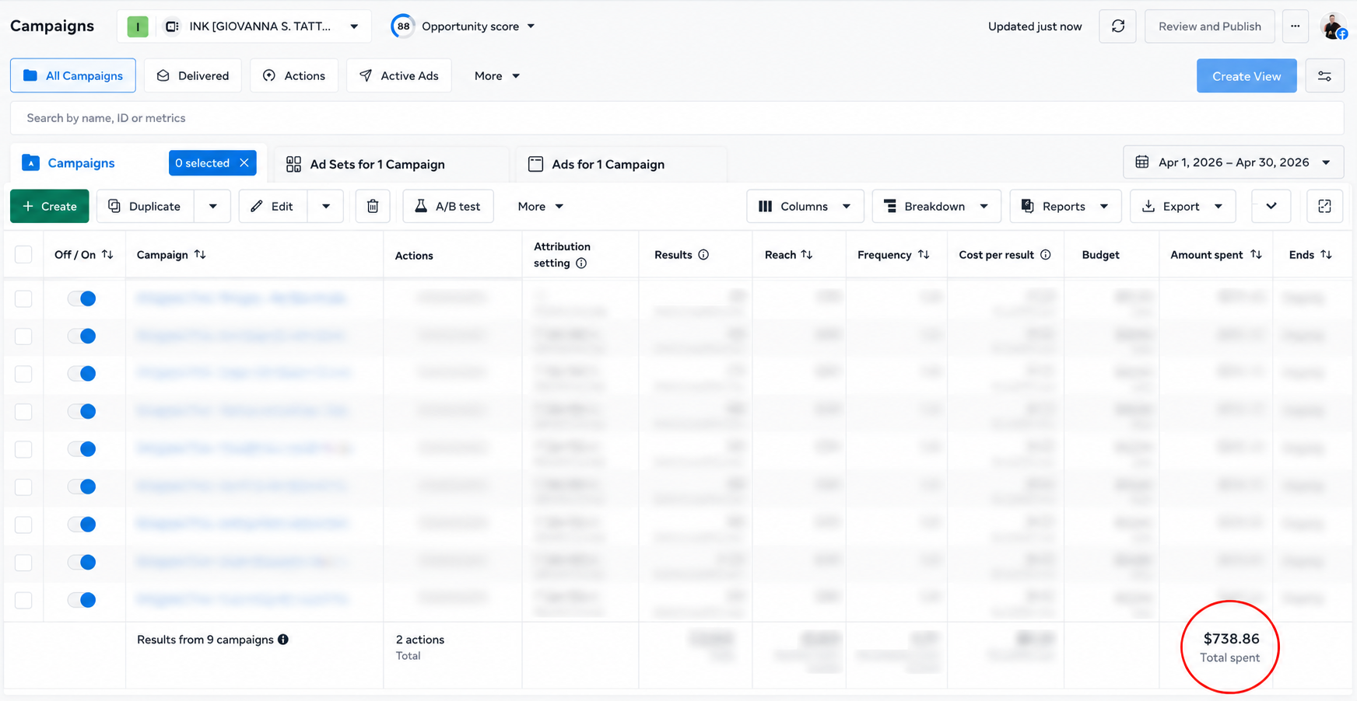Sort by Frequency arrows
1357x701 pixels.
coord(924,255)
